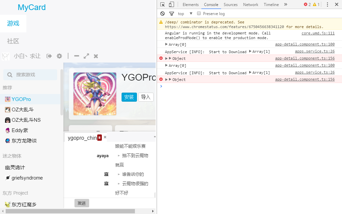Image resolution: width=342 pixels, height=214 pixels.
Task: Open settings via the gear icon
Action: click(x=59, y=56)
